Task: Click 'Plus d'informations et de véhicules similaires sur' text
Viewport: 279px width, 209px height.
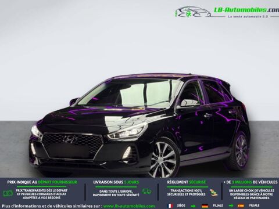Action: pos(52,206)
